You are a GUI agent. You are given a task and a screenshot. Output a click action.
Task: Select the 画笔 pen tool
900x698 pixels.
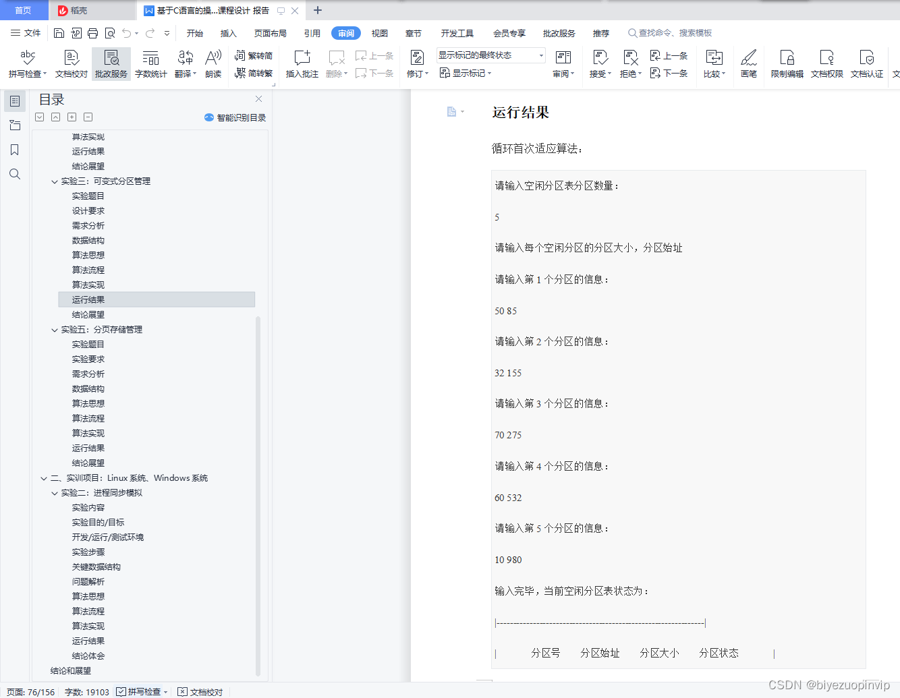pyautogui.click(x=749, y=64)
